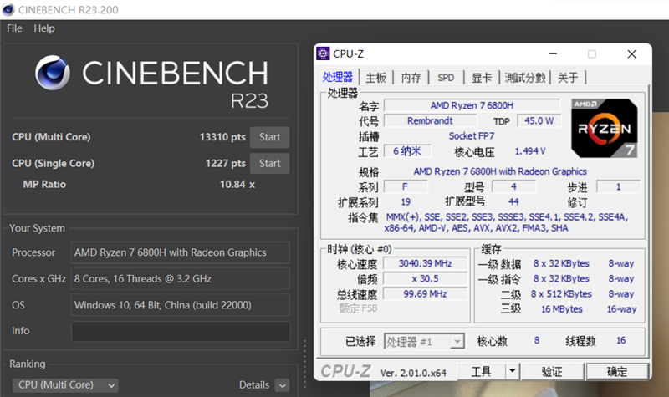Select the 处理器 tab in CPU-Z
Viewport: 669px width, 397px height.
click(338, 77)
